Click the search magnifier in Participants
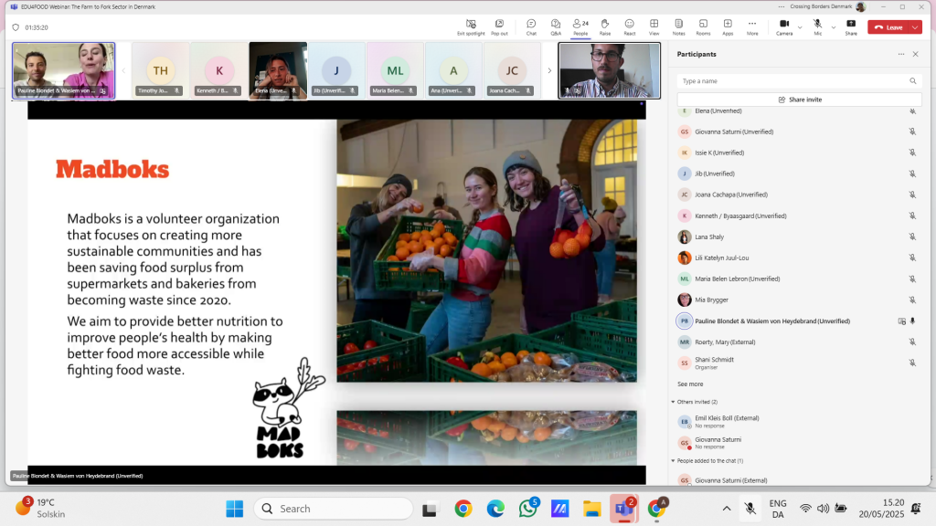The height and width of the screenshot is (526, 936). coord(913,81)
